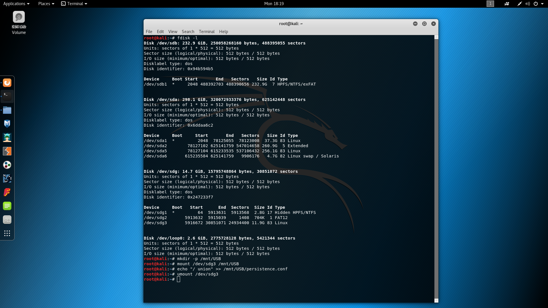Viewport: 548px width, 308px height.
Task: Open the terminal's Edit menu
Action: point(160,32)
